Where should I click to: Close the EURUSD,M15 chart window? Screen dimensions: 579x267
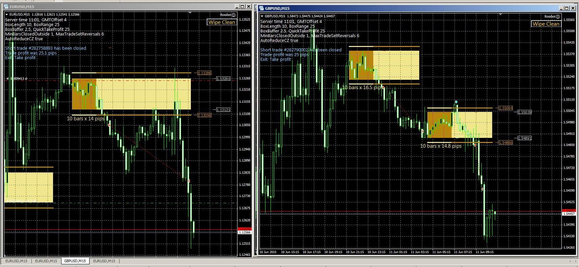(249, 6)
